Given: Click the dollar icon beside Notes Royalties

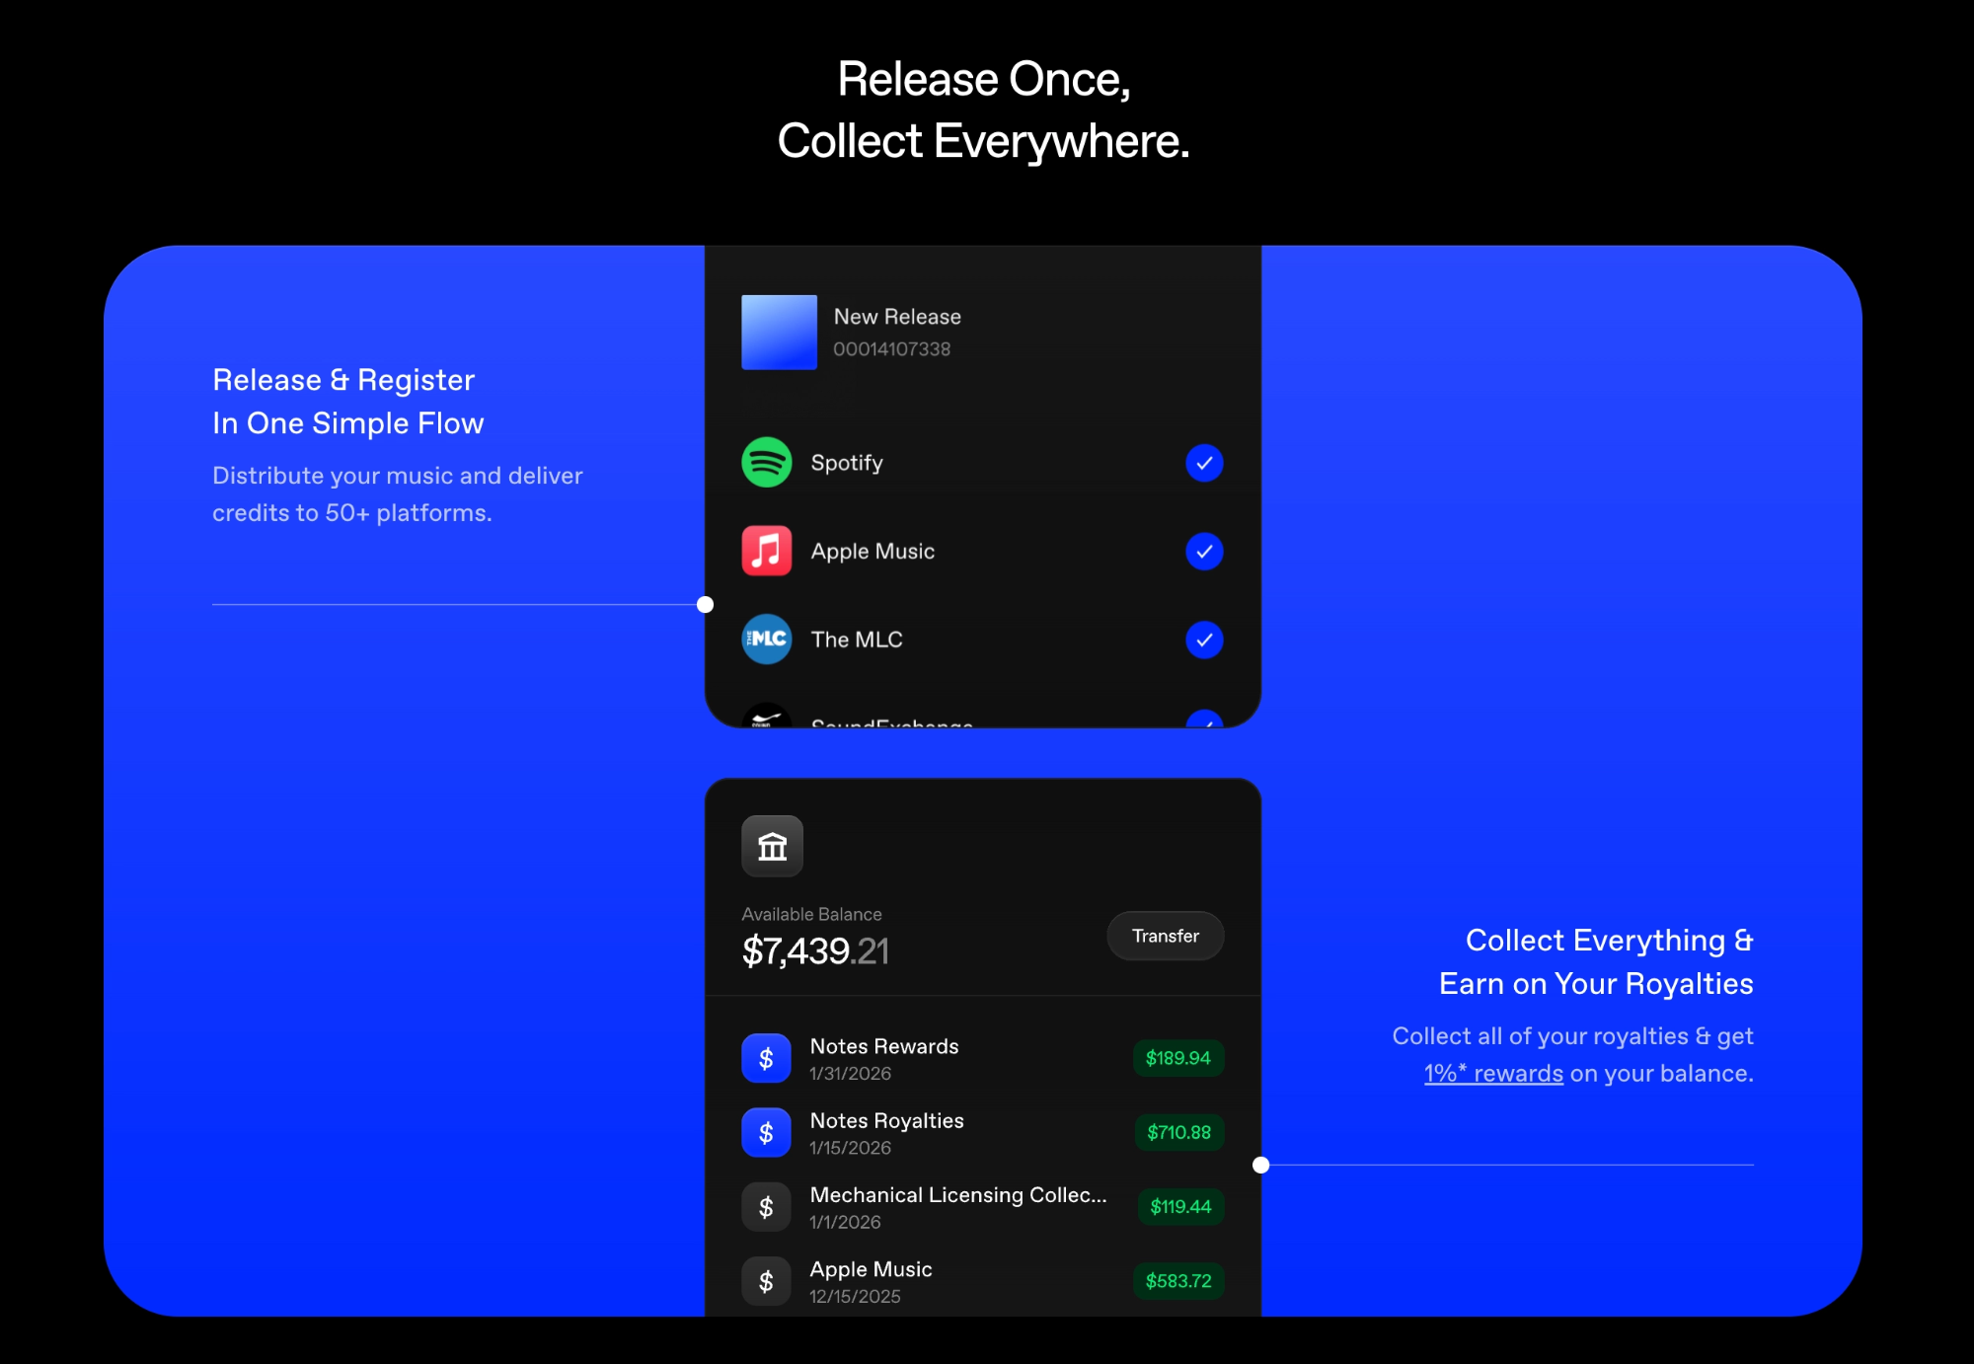Looking at the screenshot, I should (766, 1132).
